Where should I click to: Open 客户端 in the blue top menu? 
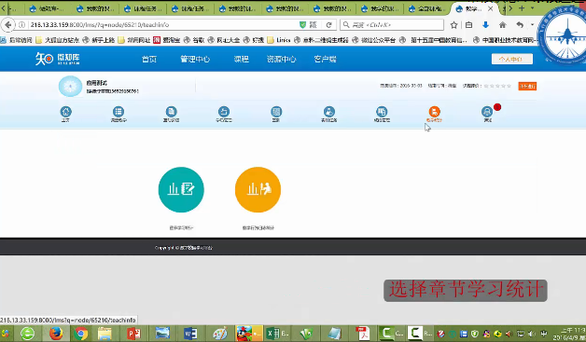pos(325,59)
